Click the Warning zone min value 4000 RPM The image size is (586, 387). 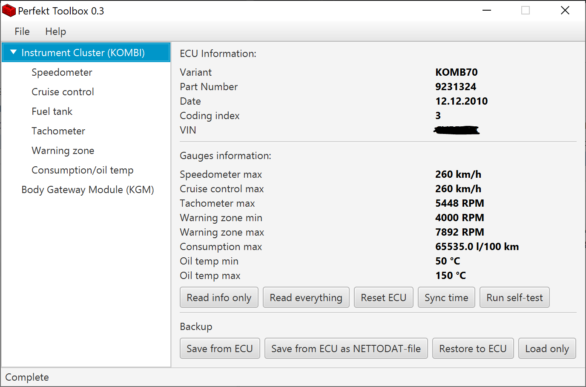[x=460, y=218]
